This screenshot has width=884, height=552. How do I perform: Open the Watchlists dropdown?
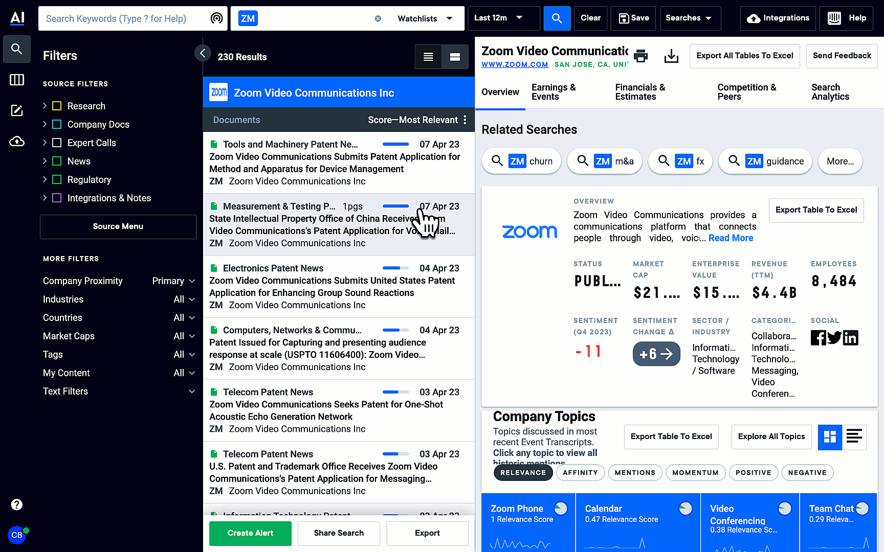[425, 18]
